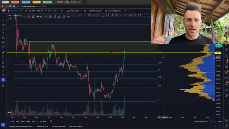Image resolution: width=229 pixels, height=129 pixels.
Task: Pick the text T tool from favorites toolbar
Action: [x=121, y=15]
